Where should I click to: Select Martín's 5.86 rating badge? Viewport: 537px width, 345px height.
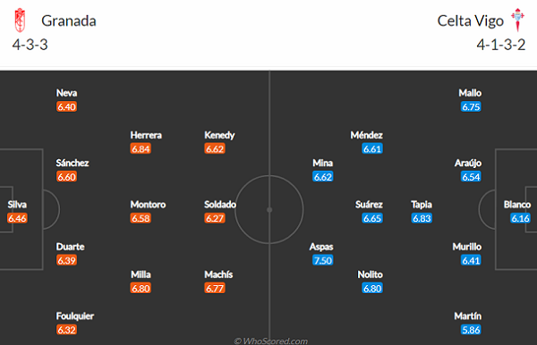coord(471,330)
